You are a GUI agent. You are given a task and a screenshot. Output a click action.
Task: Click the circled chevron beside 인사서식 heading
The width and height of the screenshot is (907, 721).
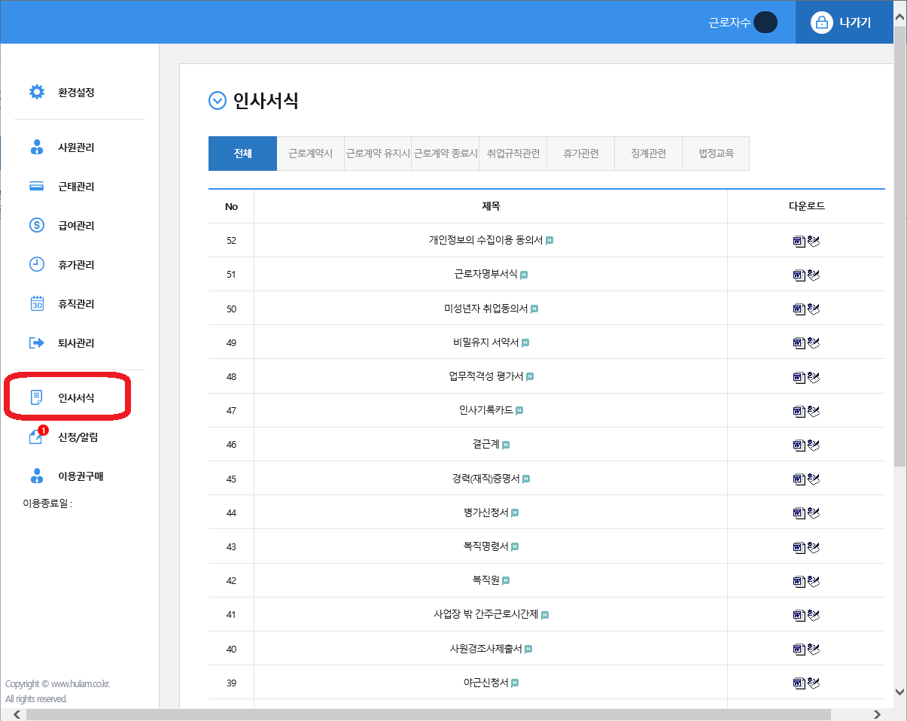click(218, 101)
